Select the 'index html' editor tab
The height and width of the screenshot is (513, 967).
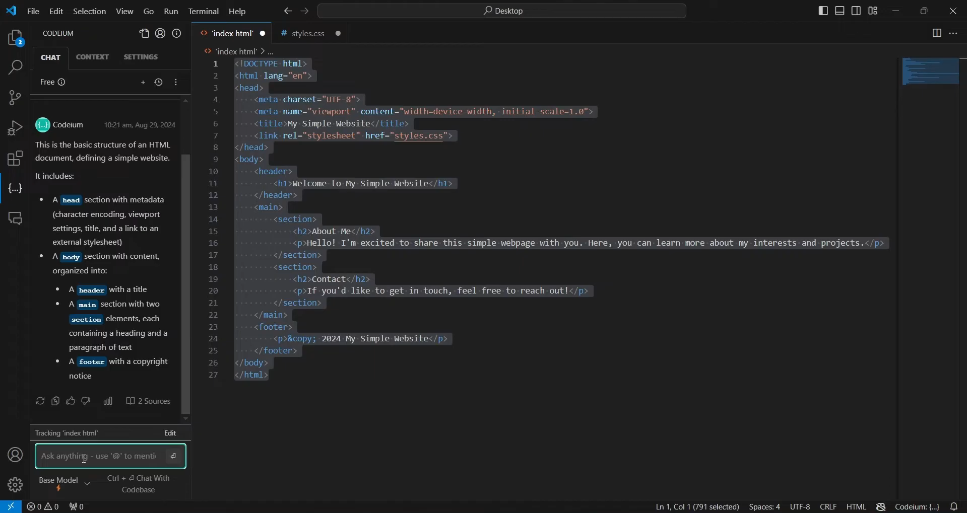point(233,34)
